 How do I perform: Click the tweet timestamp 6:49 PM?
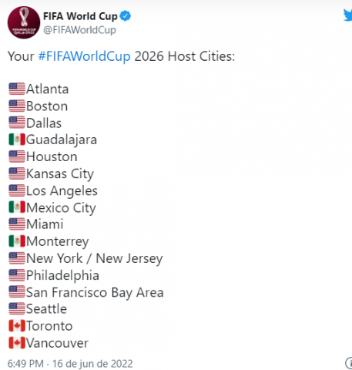[25, 364]
